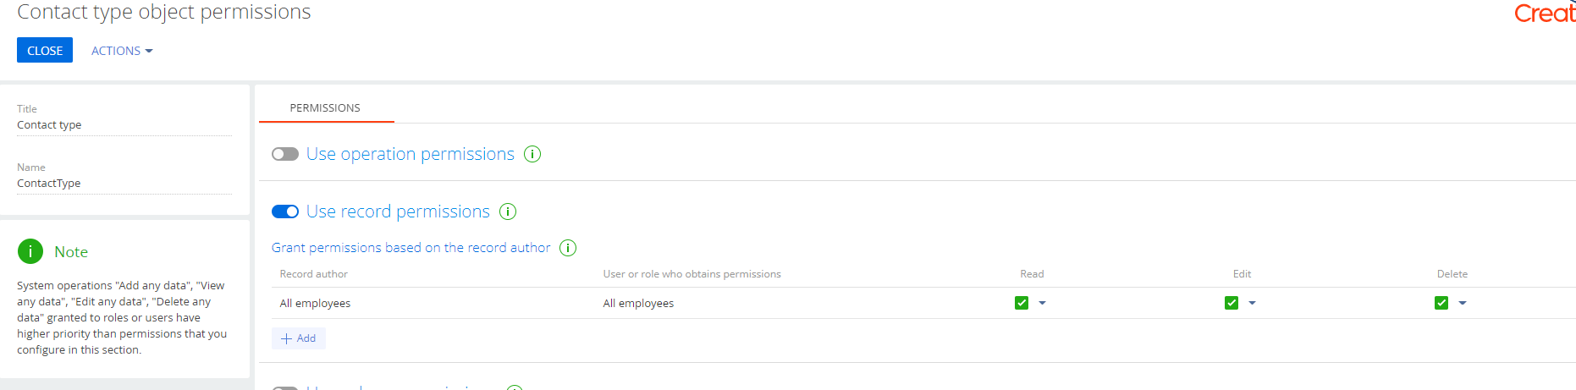Uncheck Read permission for All employees
Viewport: 1576px width, 390px height.
pos(1022,303)
